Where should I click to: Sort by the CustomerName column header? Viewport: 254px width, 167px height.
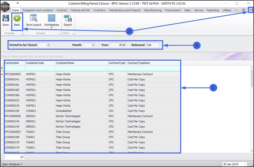(81, 63)
